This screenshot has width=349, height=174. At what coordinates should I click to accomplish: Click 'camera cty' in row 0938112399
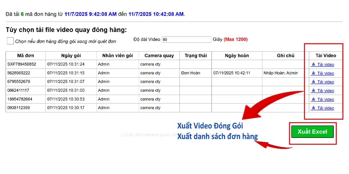point(150,108)
